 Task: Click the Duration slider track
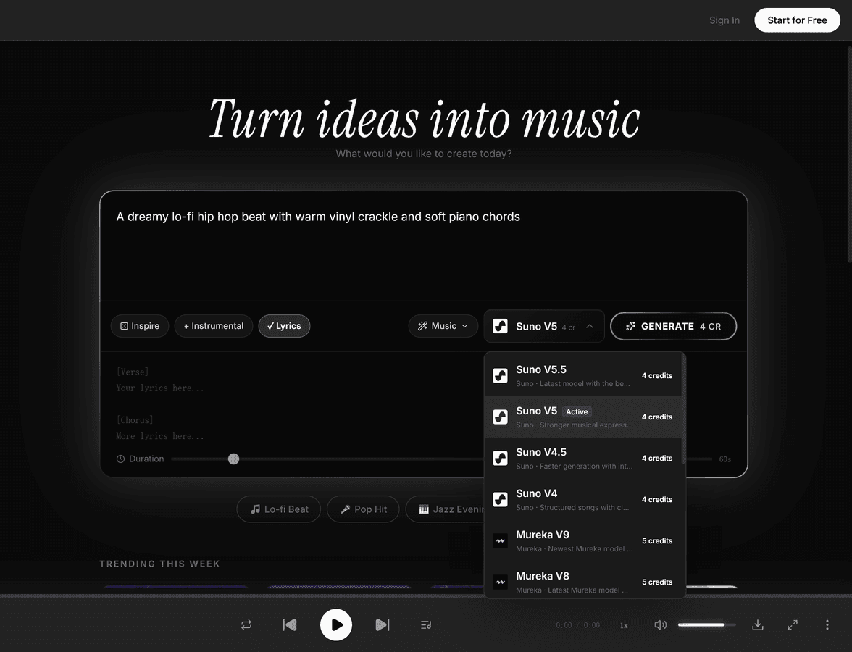click(441, 459)
